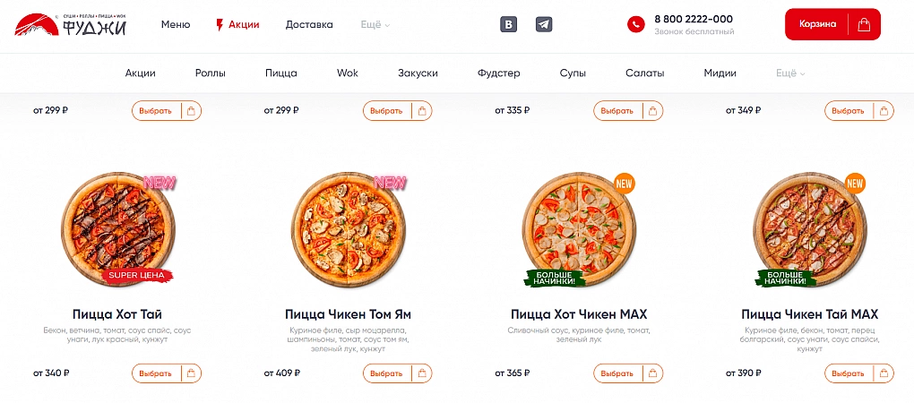Add Пицца Хот Тай via its bag icon
This screenshot has height=403, width=914.
point(193,373)
